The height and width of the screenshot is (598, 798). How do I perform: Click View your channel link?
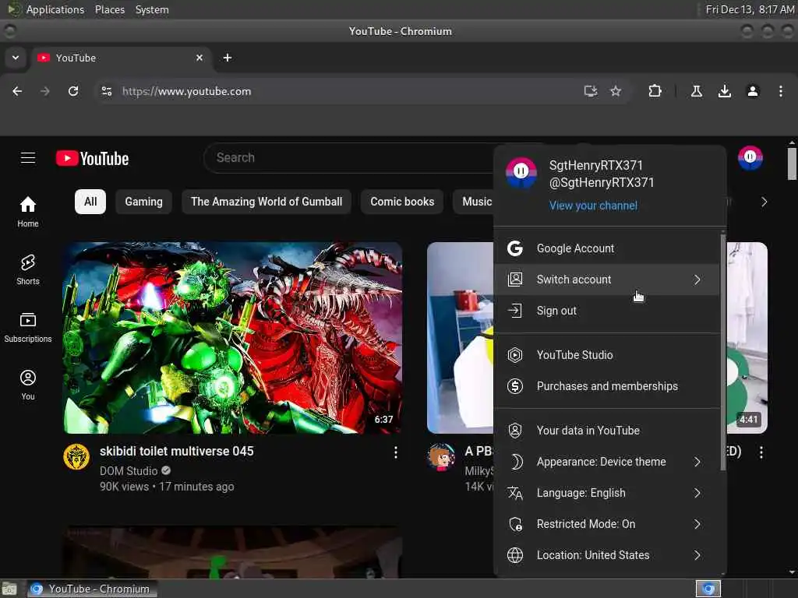(x=593, y=206)
